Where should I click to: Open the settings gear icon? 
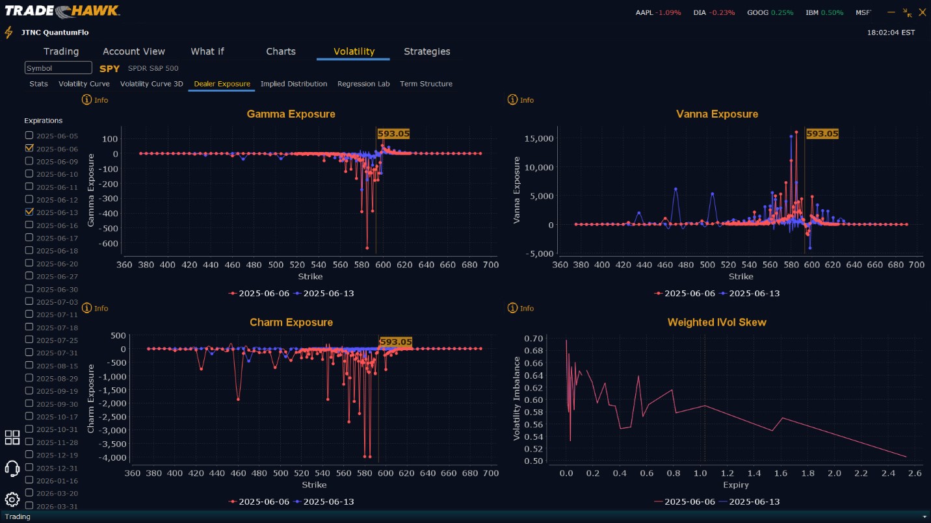pos(12,500)
